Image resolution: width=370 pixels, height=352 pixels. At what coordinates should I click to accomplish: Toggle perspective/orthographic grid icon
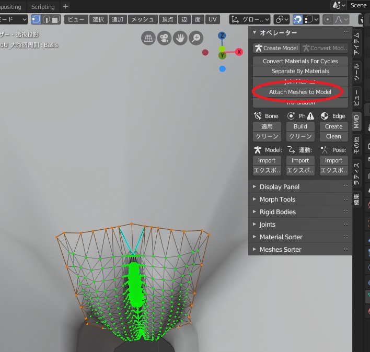pyautogui.click(x=149, y=38)
